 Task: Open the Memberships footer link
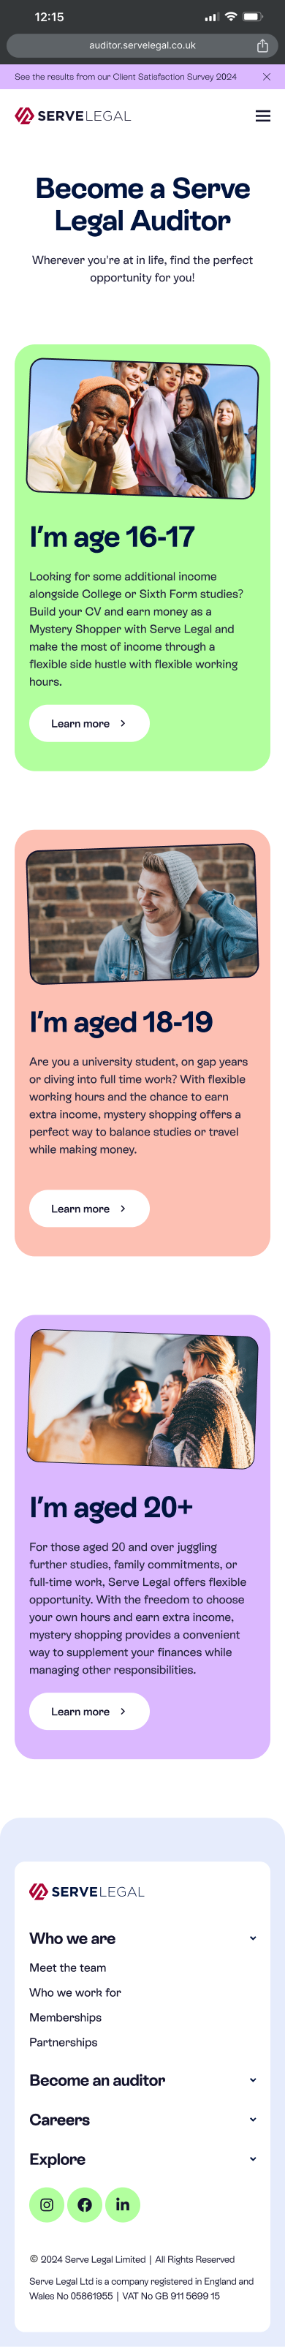66,2017
